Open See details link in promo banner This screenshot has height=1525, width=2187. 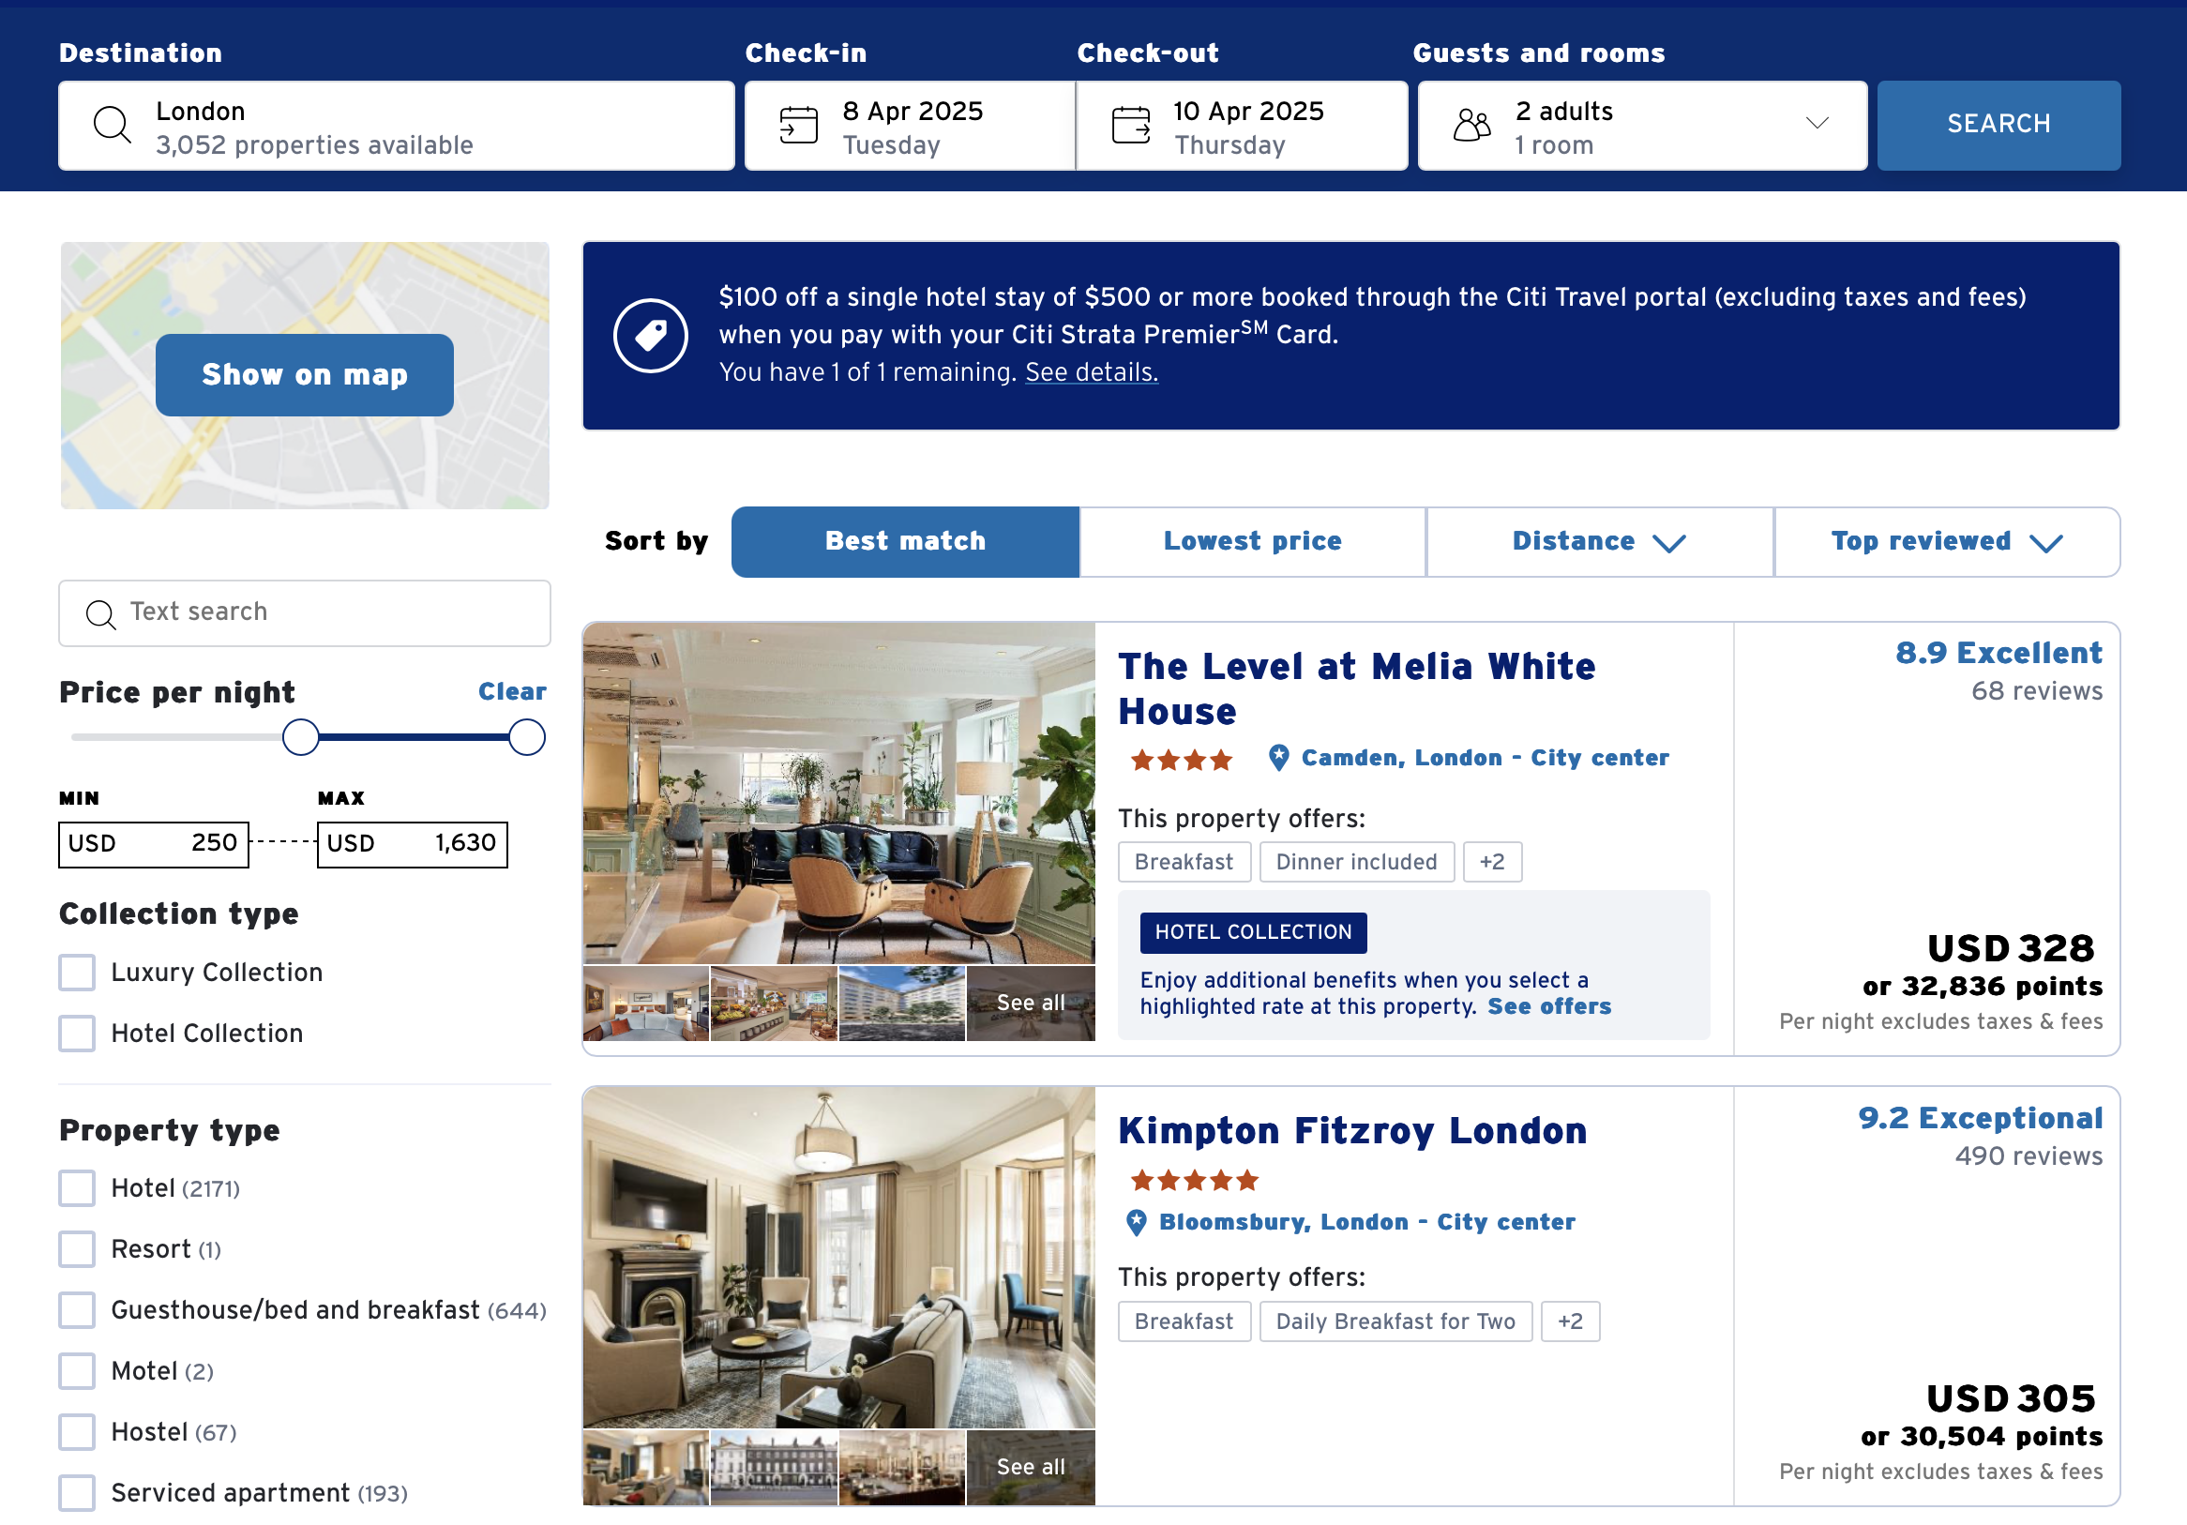(1092, 372)
